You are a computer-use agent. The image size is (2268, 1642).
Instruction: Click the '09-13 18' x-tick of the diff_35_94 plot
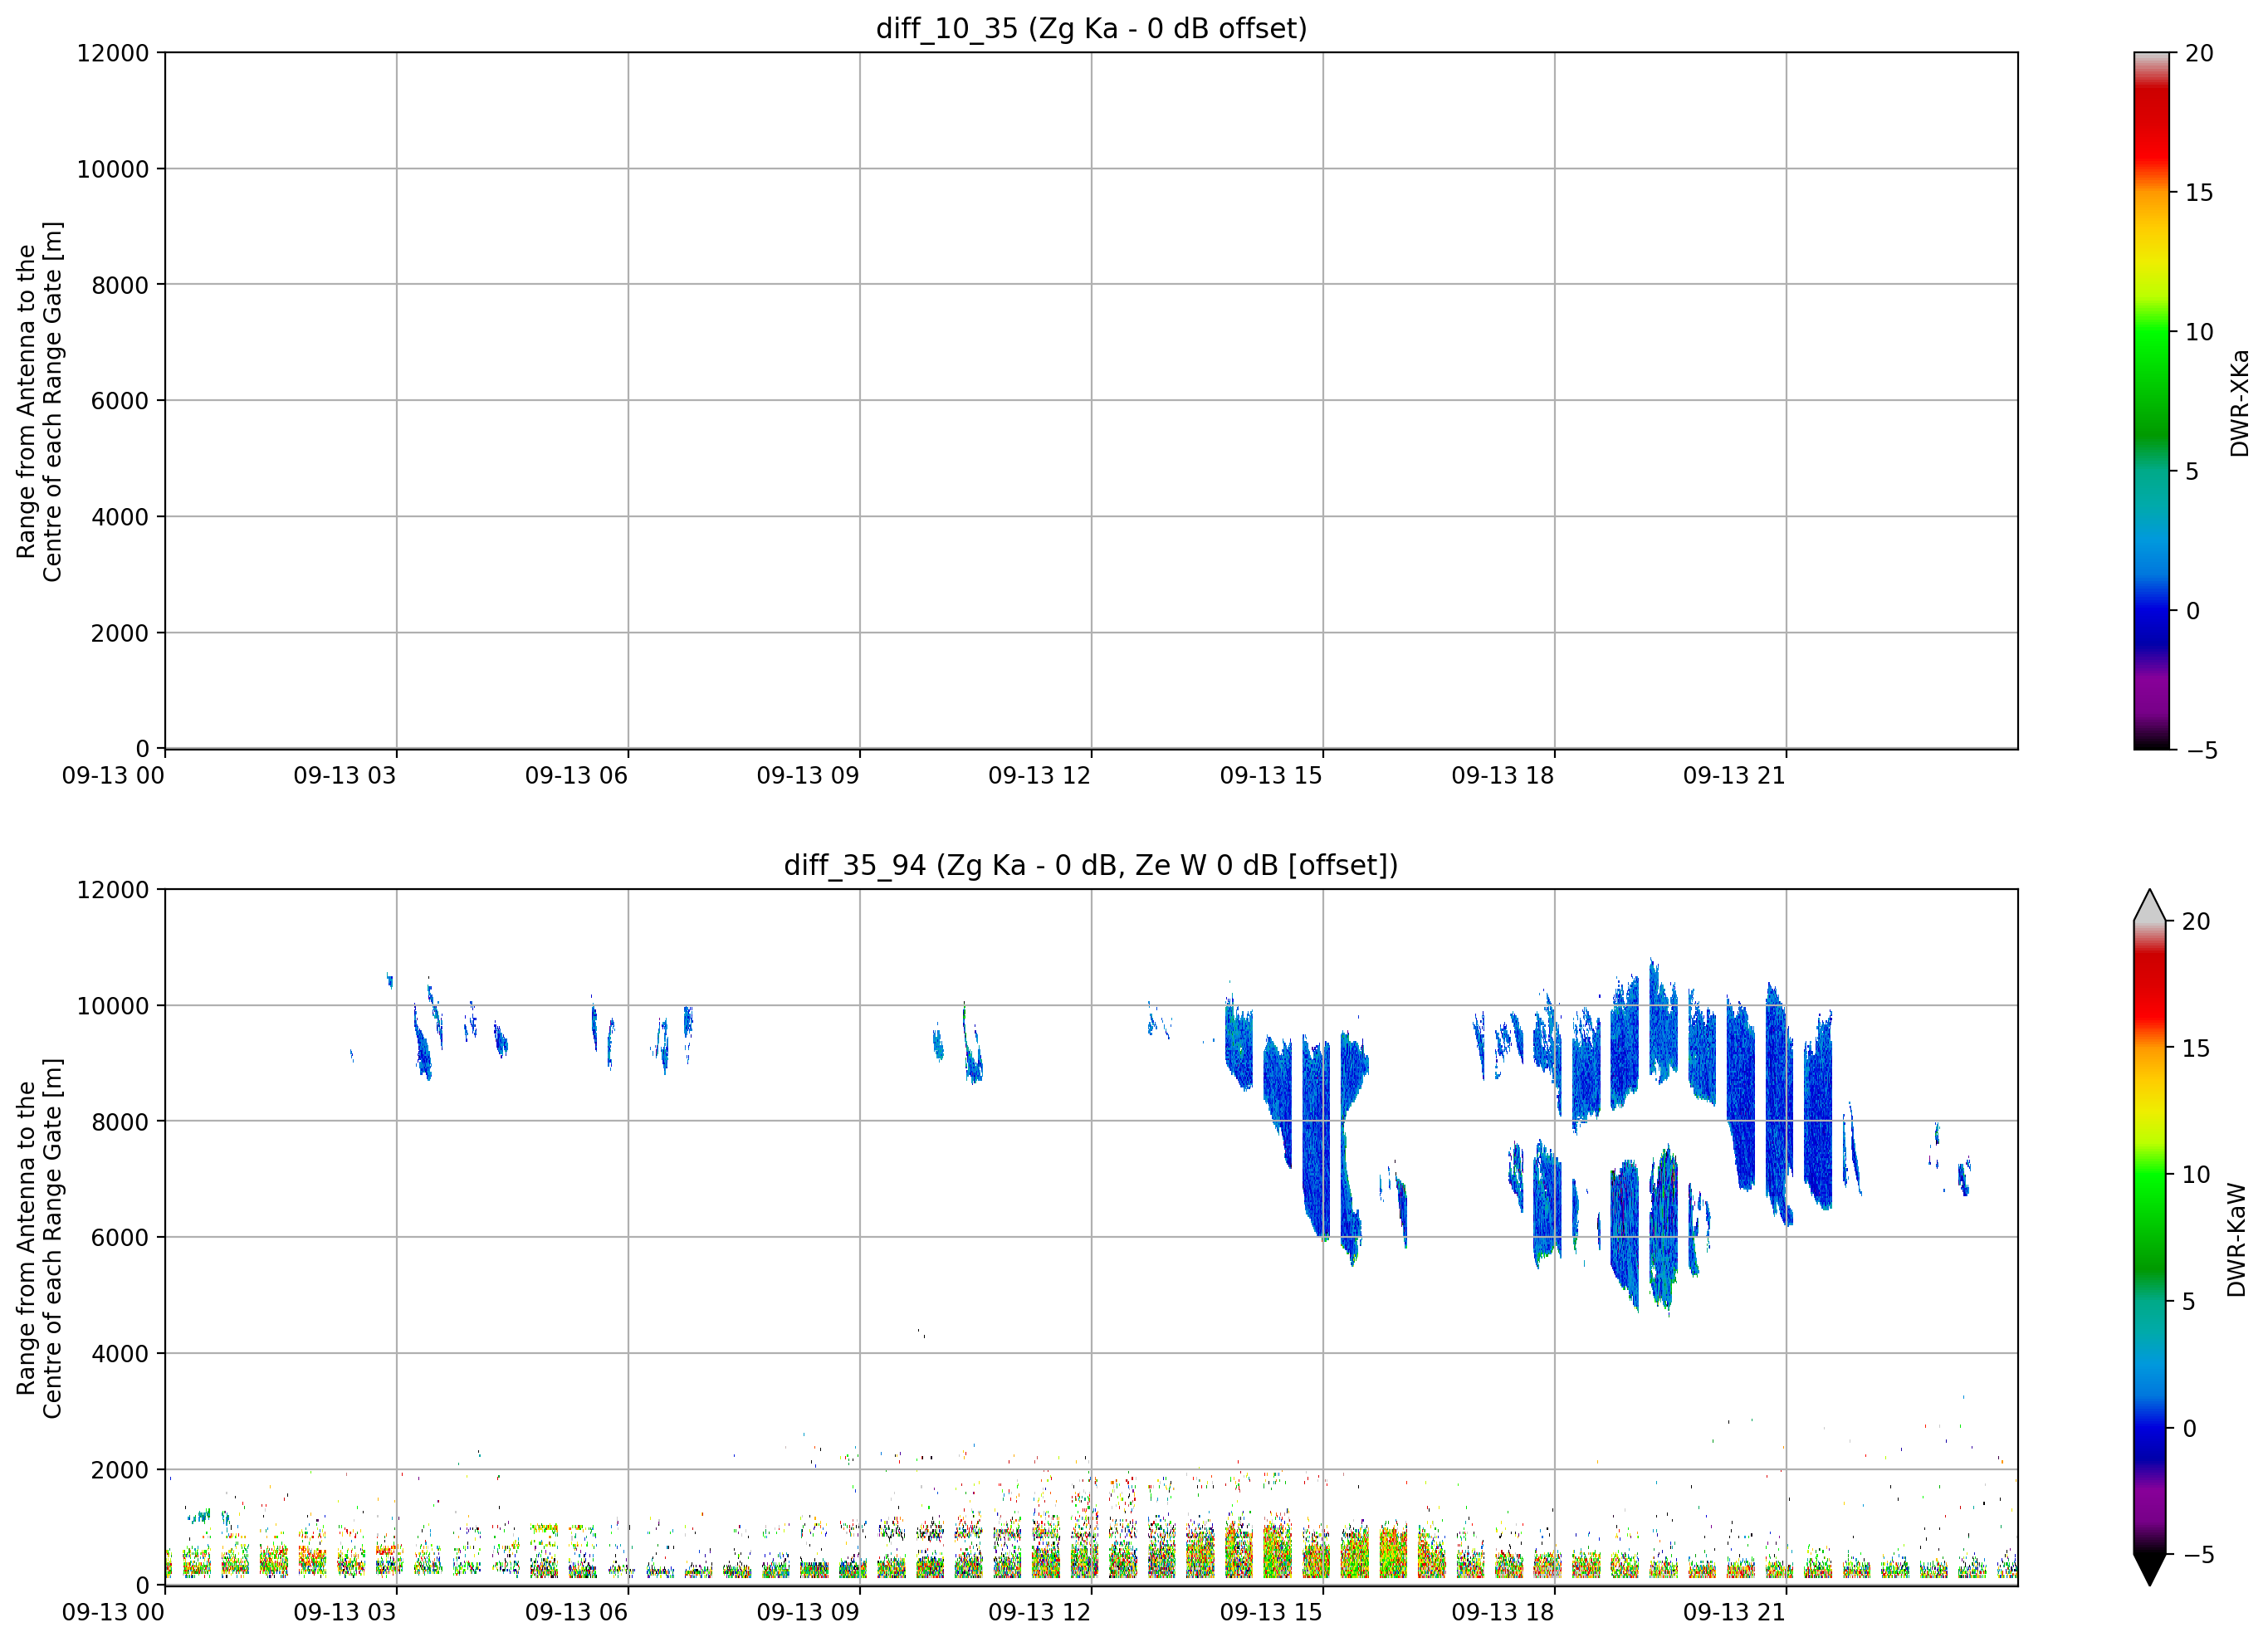(1503, 1613)
